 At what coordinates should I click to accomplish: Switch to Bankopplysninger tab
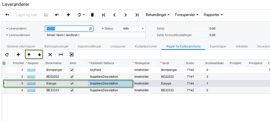(x=56, y=46)
